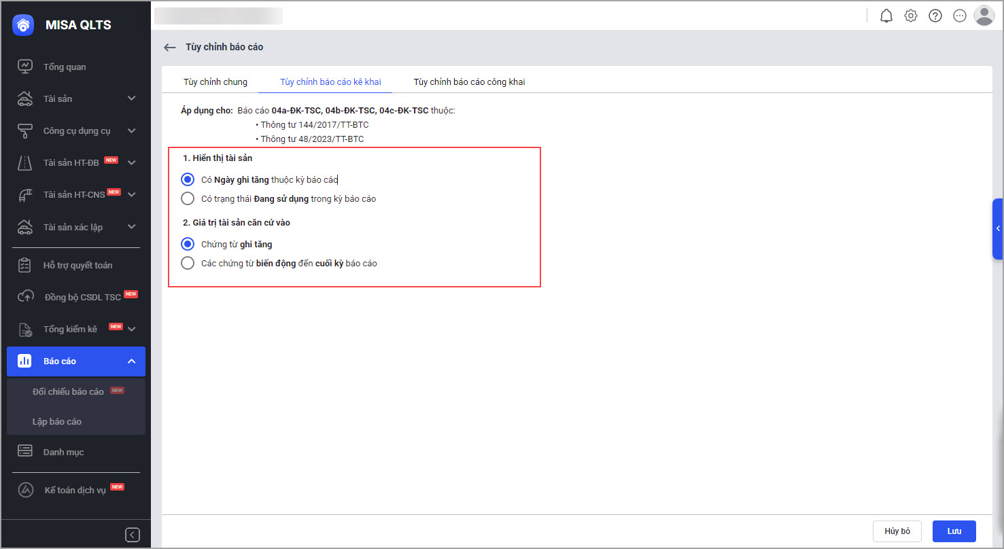
Task: Click the Thông tư 48/2023/TT-BTC text
Action: coord(312,139)
